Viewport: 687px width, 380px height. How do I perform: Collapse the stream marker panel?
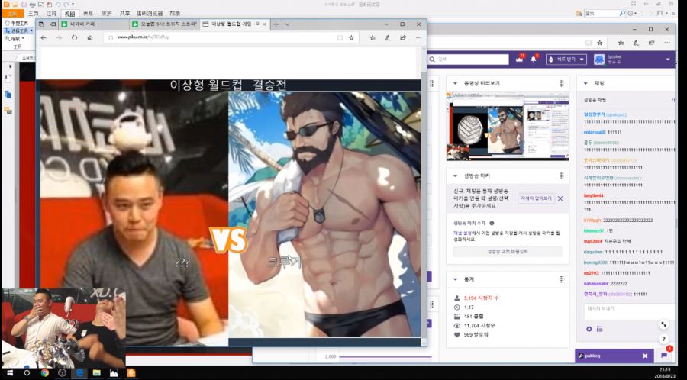(x=455, y=176)
